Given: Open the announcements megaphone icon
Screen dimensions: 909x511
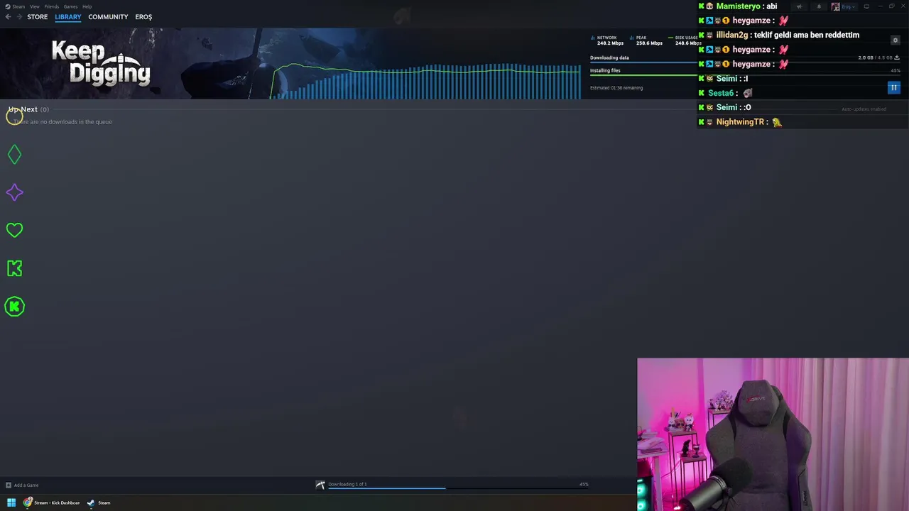Looking at the screenshot, I should (x=799, y=6).
